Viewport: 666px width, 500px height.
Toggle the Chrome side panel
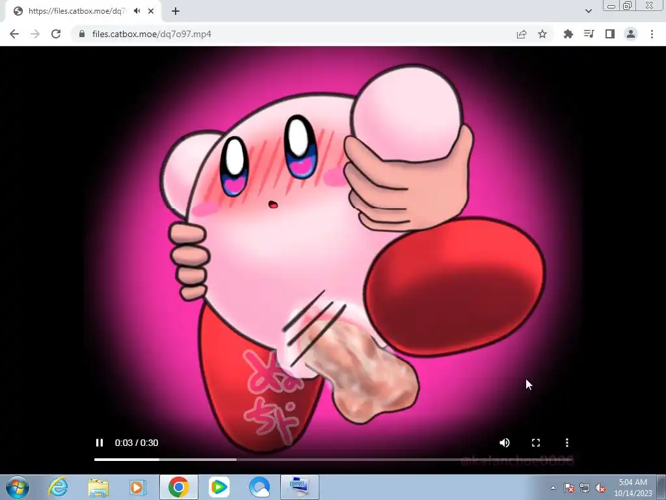(610, 34)
